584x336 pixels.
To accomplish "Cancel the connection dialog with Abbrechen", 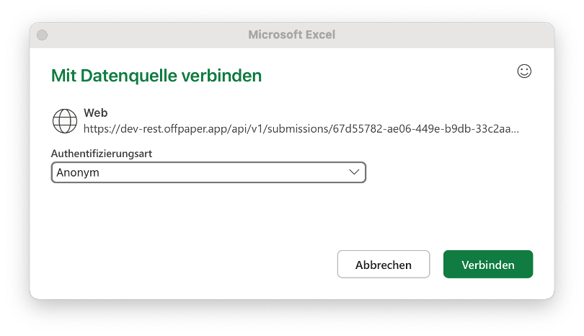I will [384, 265].
